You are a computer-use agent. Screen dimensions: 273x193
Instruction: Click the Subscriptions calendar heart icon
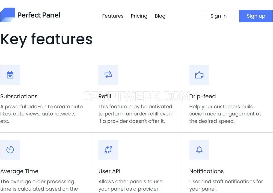pos(10,75)
